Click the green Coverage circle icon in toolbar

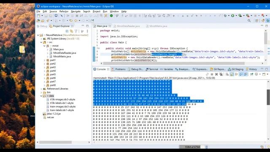(111, 16)
